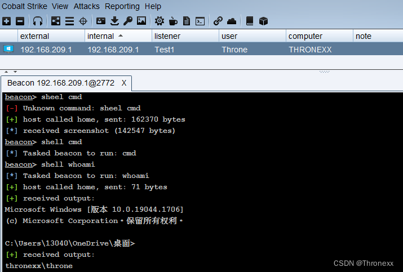Image resolution: width=403 pixels, height=272 pixels.
Task: Switch to the Pivot Graph view icon
Action: (x=56, y=21)
